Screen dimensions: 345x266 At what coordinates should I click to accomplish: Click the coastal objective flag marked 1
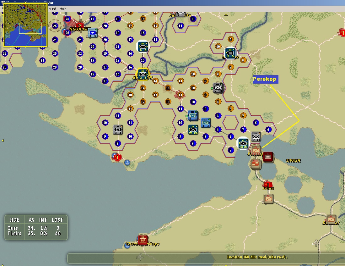pyautogui.click(x=117, y=157)
